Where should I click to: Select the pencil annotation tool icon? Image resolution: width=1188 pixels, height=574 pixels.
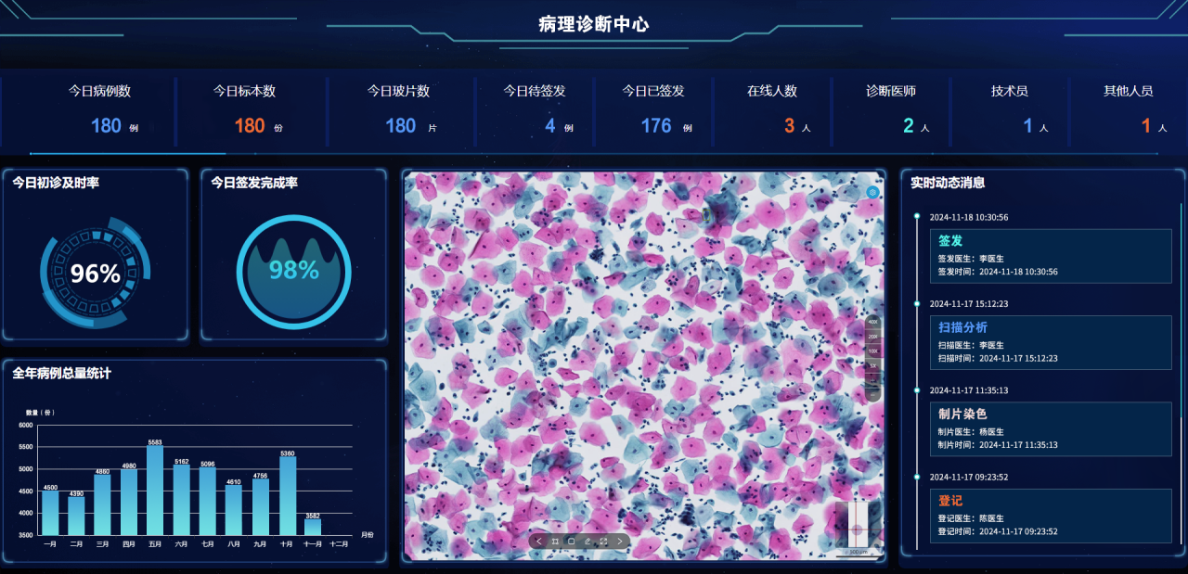click(x=588, y=542)
